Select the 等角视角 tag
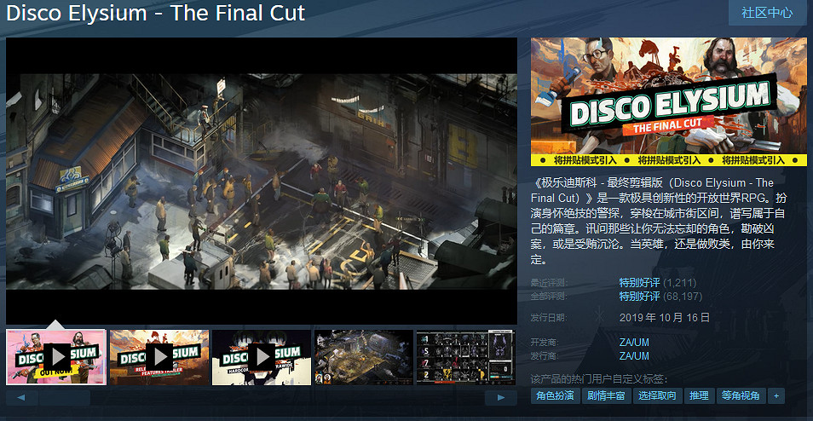The height and width of the screenshot is (421, 813). [x=739, y=395]
